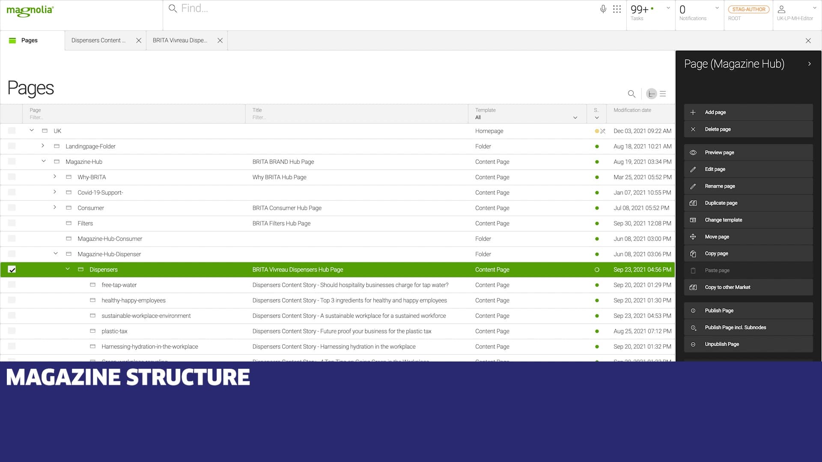
Task: Open the app launcher grid icon
Action: click(617, 9)
